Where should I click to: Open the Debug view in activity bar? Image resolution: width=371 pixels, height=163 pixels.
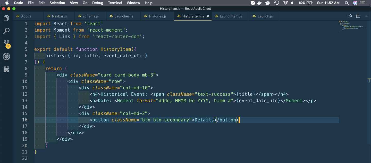[x=6, y=57]
